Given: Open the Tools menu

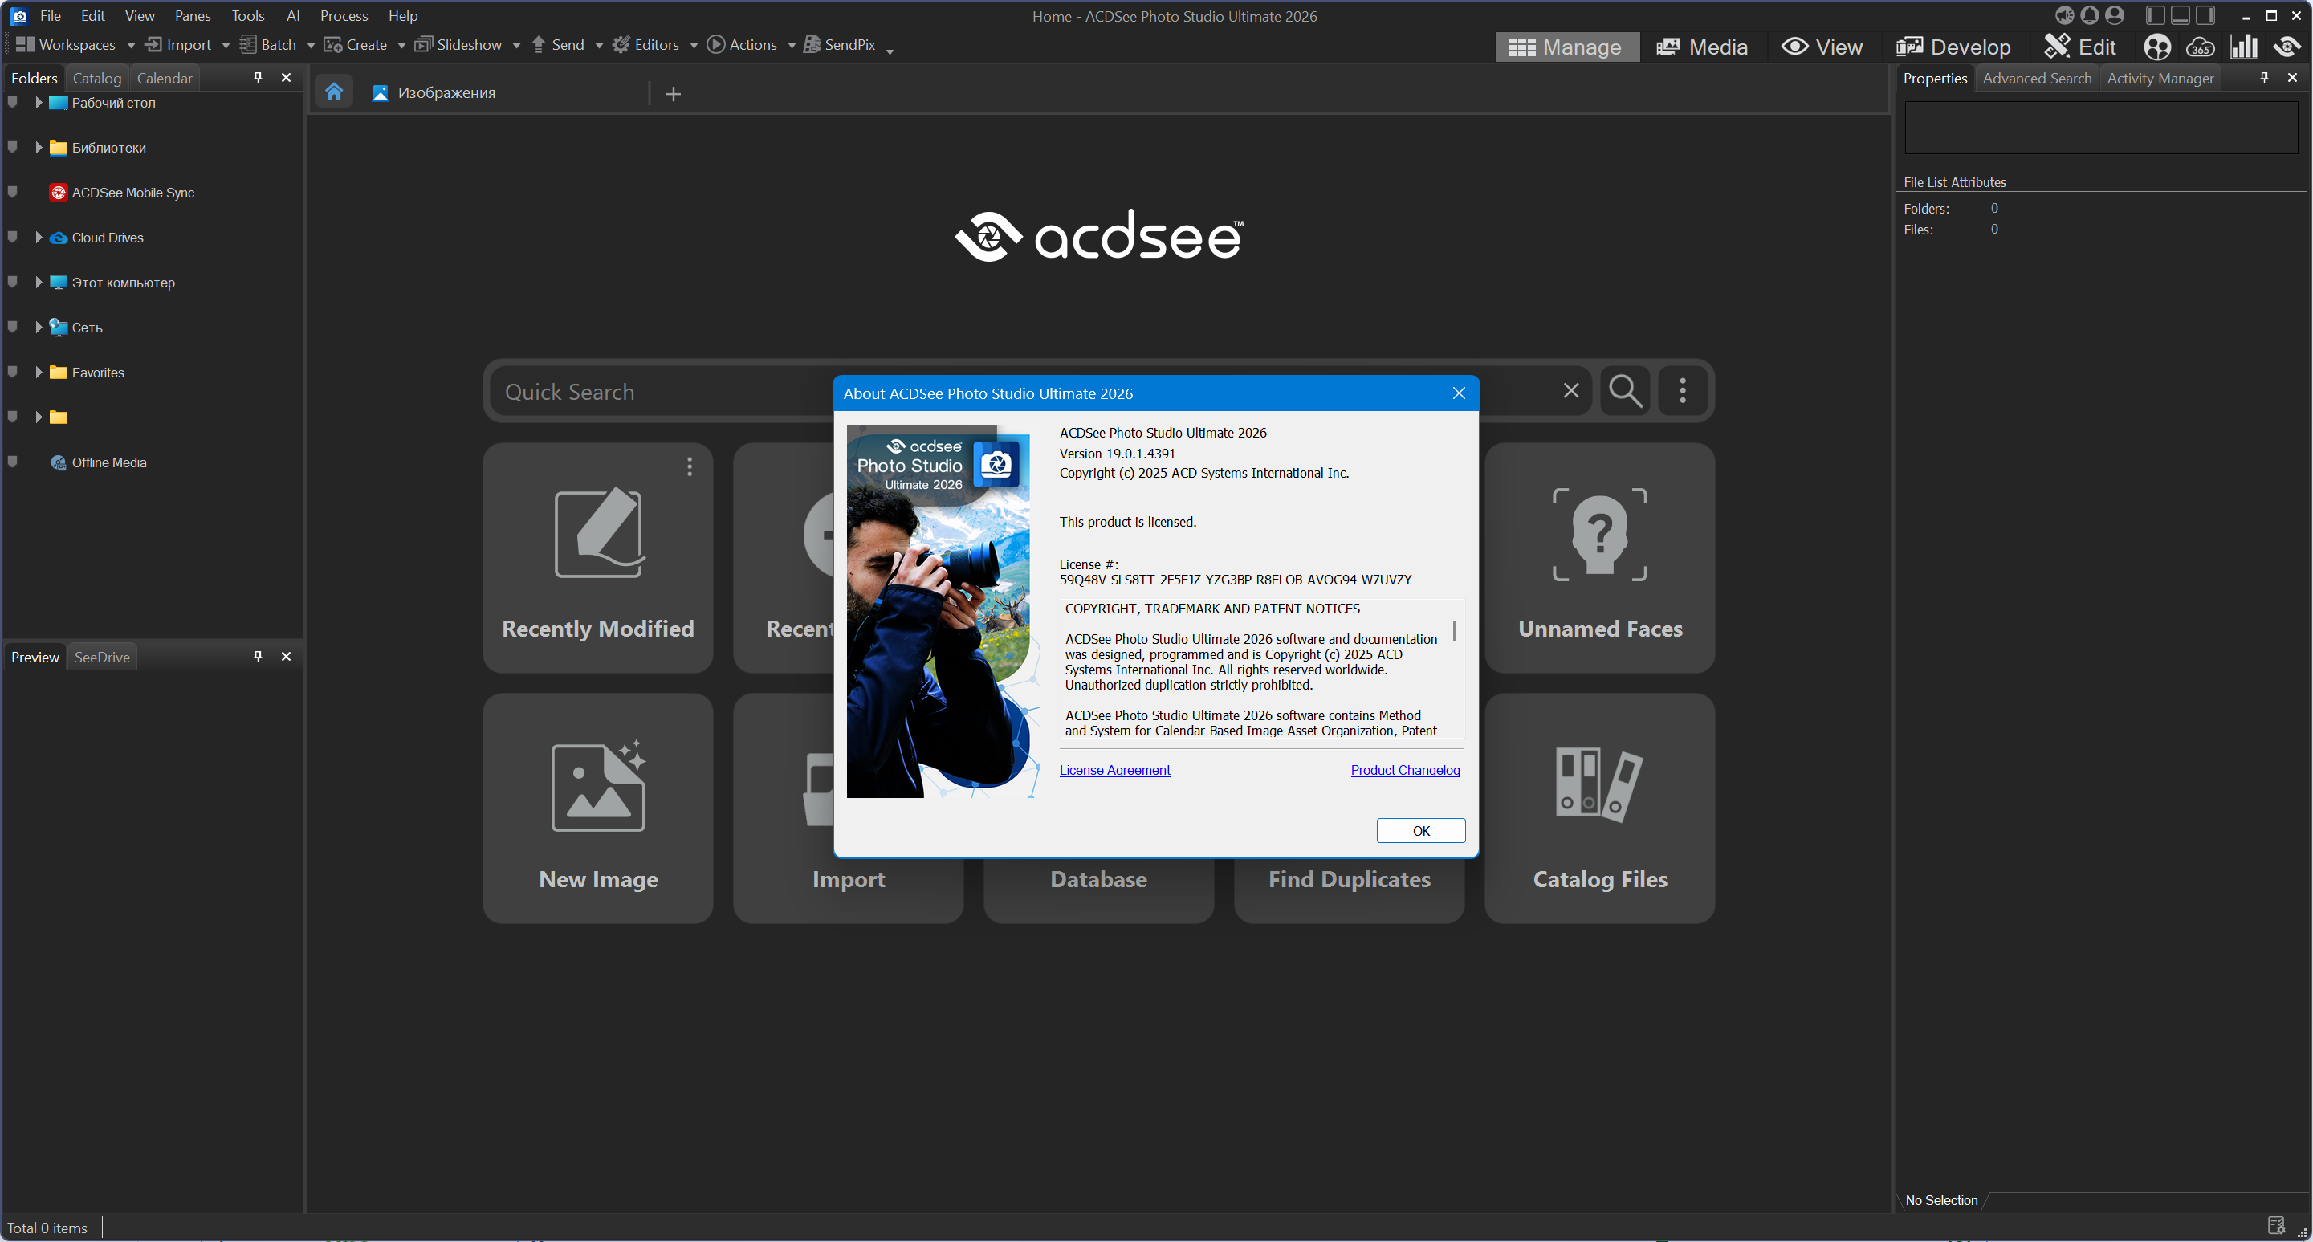Looking at the screenshot, I should [x=248, y=15].
